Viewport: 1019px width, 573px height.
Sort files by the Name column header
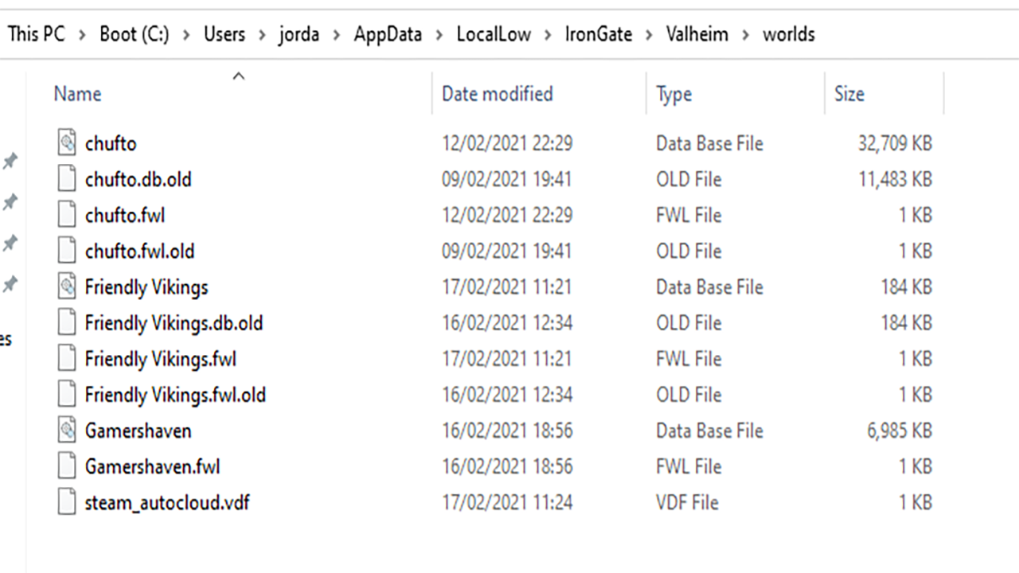(78, 94)
